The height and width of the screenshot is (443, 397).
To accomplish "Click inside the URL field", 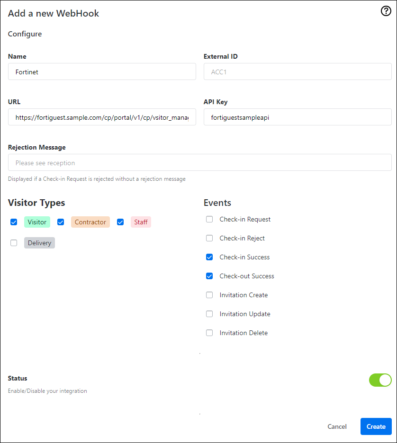I will 102,117.
